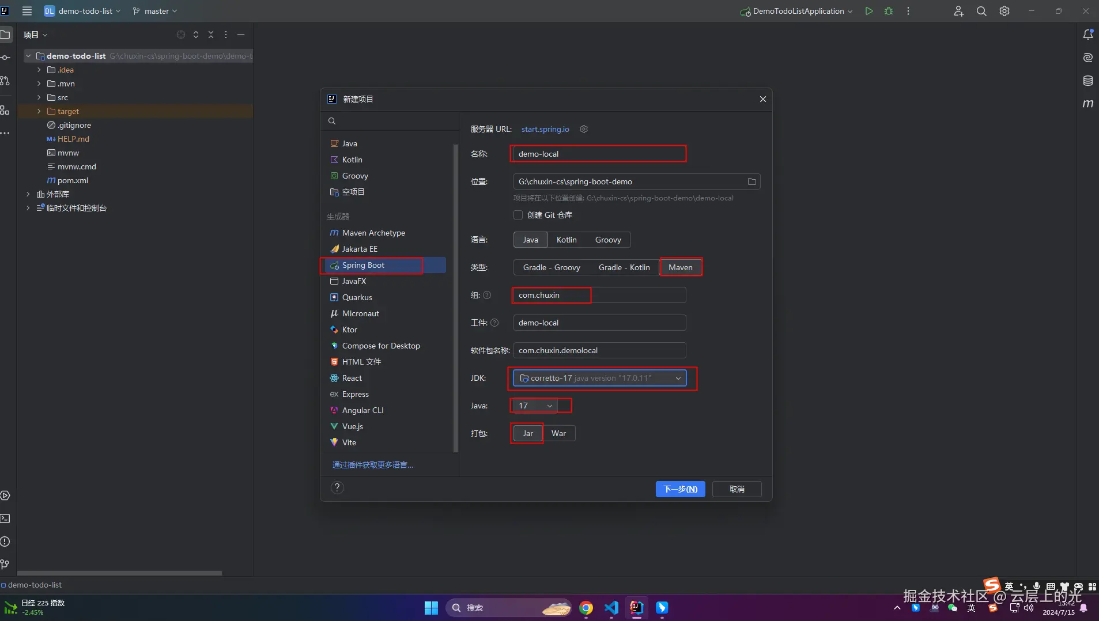The width and height of the screenshot is (1099, 621).
Task: Open the JDK corretto-17 dropdown
Action: point(599,378)
